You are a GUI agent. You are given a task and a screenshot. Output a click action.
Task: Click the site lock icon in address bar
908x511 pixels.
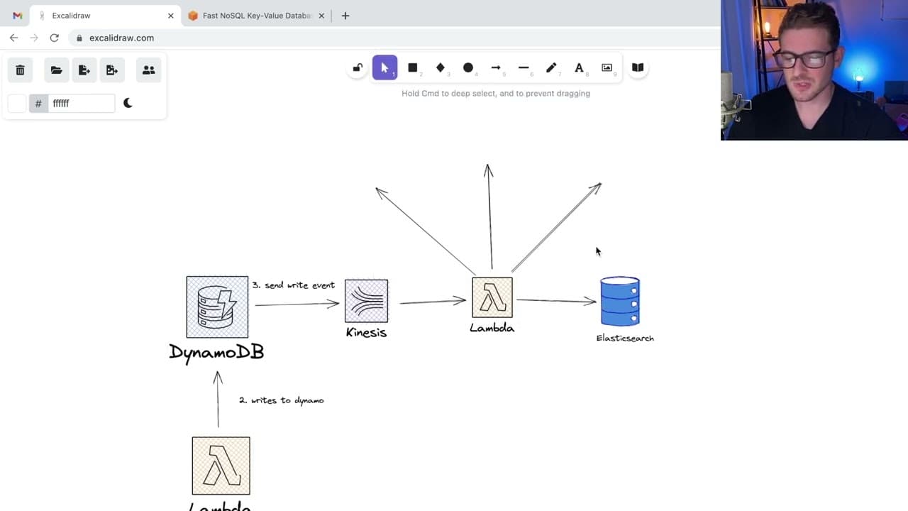(79, 38)
